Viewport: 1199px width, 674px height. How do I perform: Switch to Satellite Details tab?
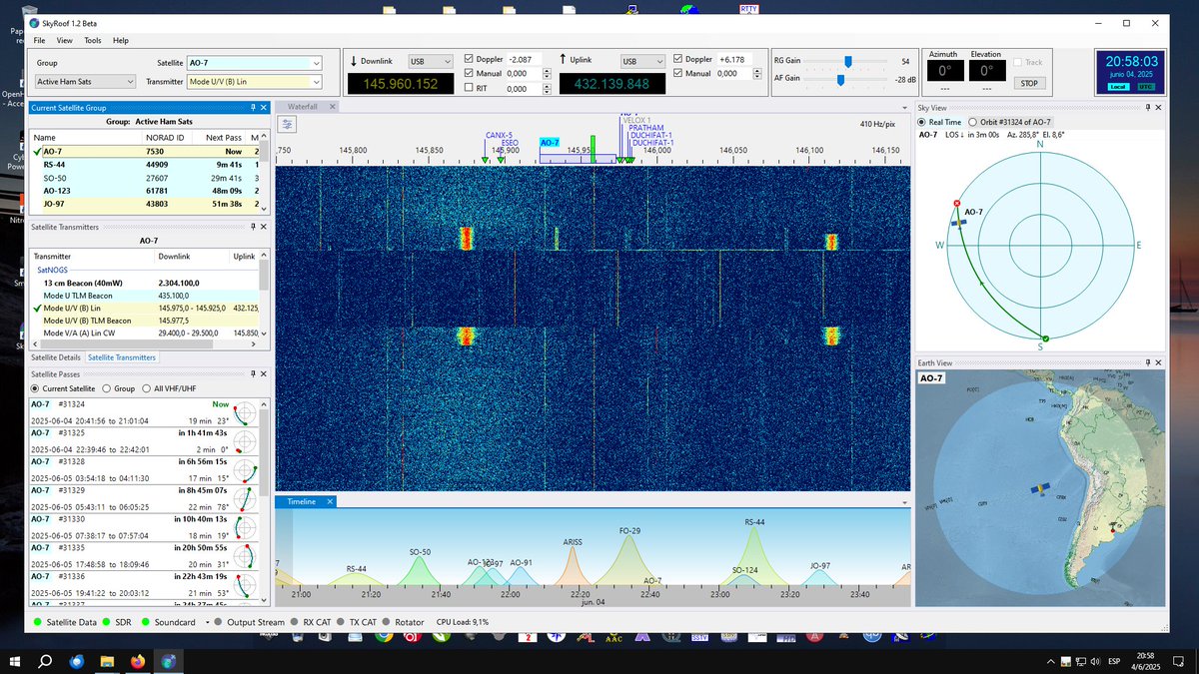[56, 356]
